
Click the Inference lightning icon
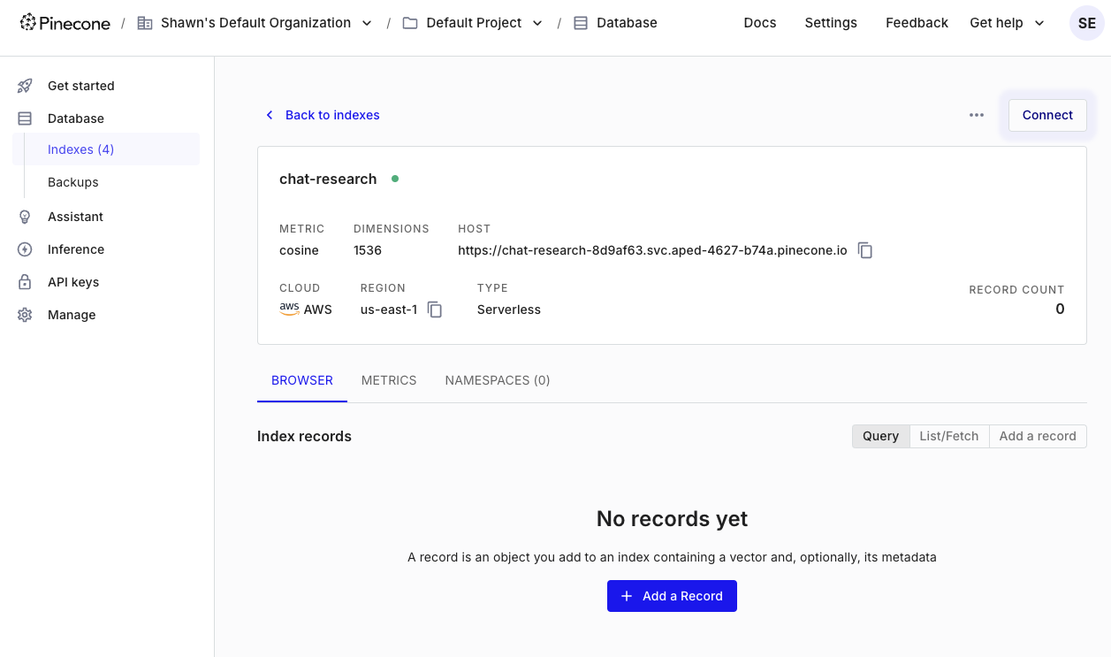coord(25,249)
